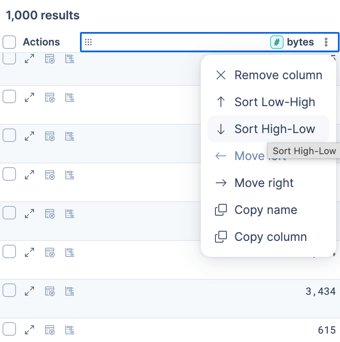This screenshot has height=342, width=340.
Task: Click the drag handle grip in bytes header
Action: [88, 42]
